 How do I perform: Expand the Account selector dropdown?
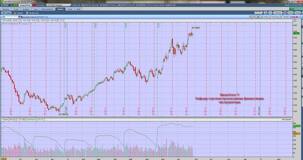[59, 5]
